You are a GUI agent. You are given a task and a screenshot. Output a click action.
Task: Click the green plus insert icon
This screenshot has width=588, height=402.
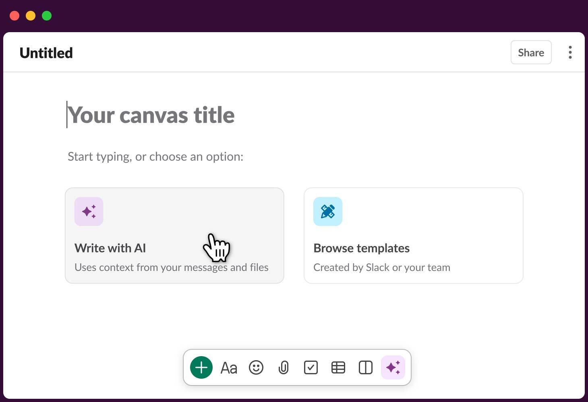click(201, 367)
